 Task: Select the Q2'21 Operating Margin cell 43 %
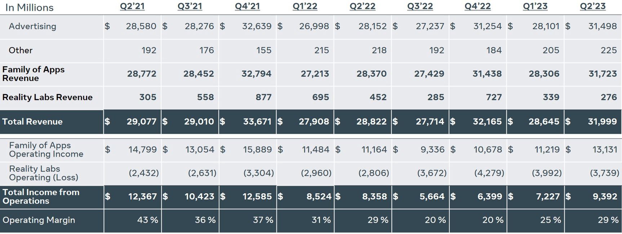(x=147, y=220)
